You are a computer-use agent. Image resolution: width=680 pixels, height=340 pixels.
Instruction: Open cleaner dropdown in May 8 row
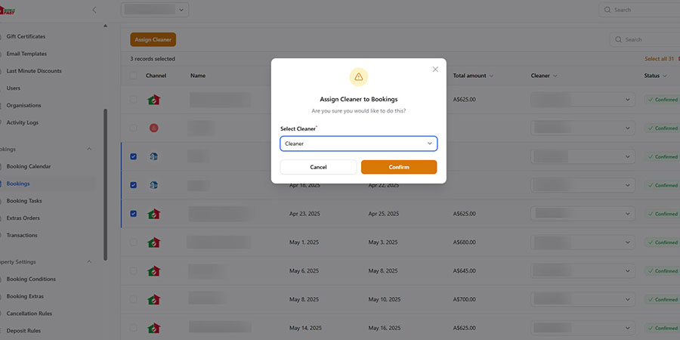point(583,300)
